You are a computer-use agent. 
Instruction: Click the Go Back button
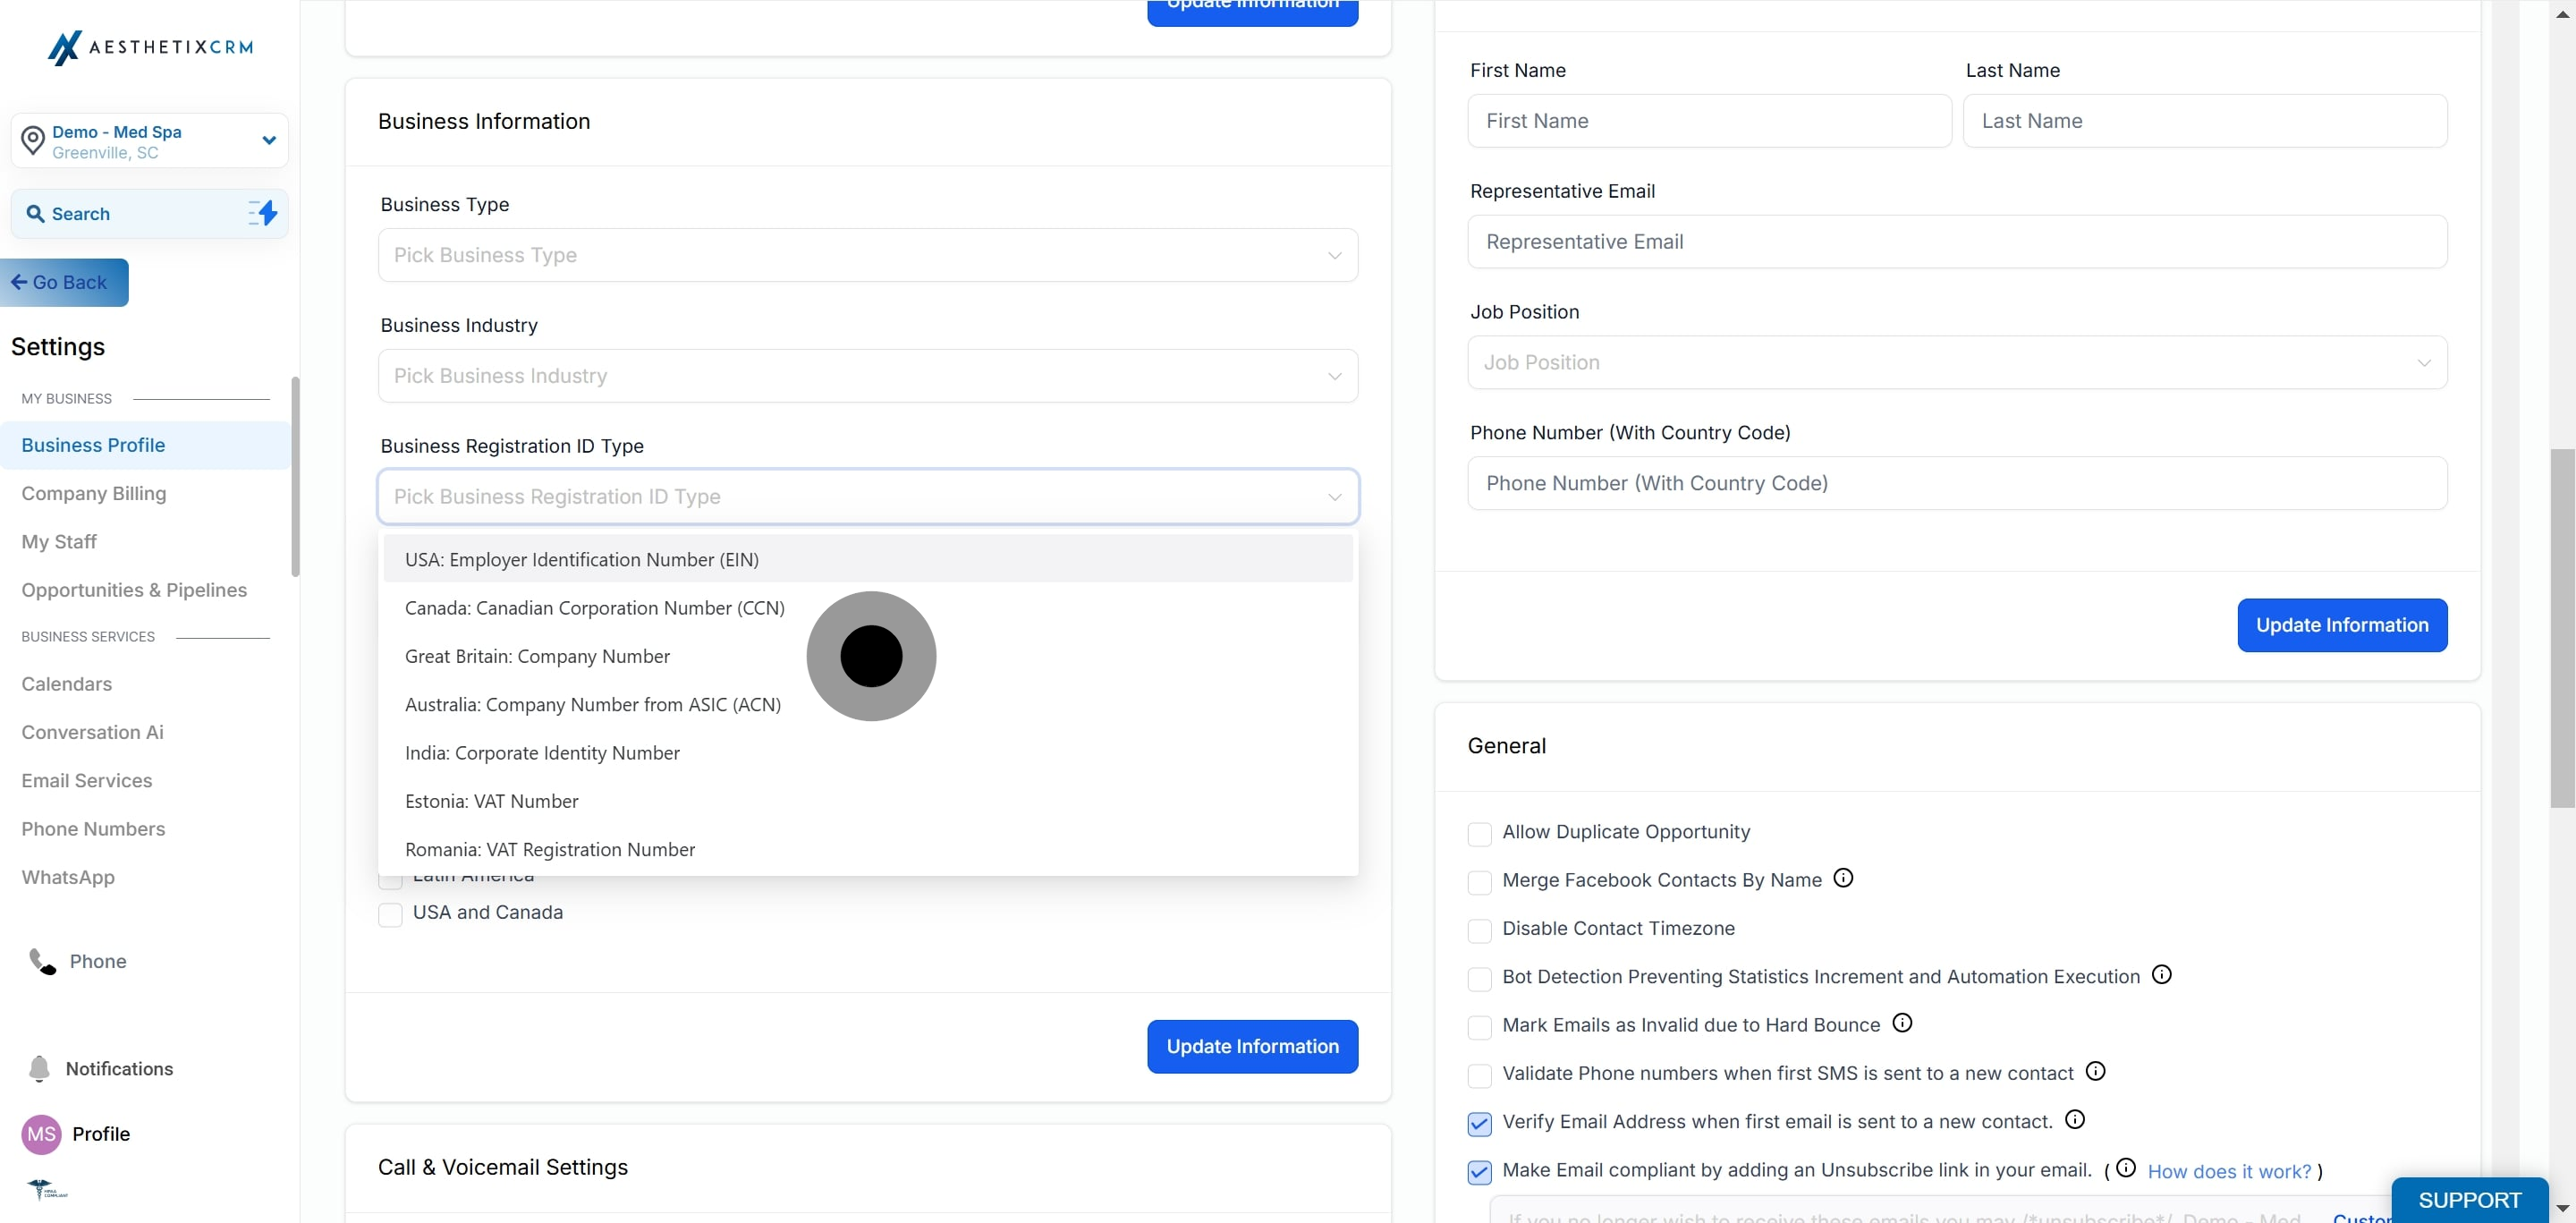click(x=64, y=282)
